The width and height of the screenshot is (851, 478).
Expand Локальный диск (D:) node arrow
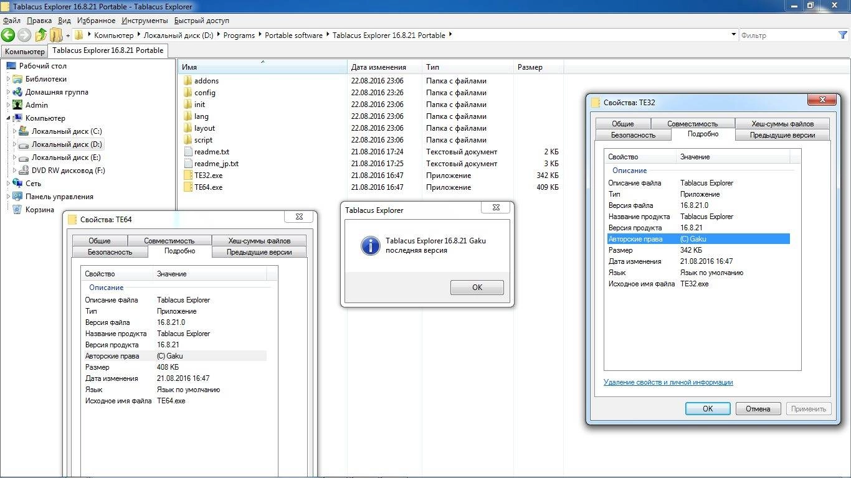(x=15, y=144)
